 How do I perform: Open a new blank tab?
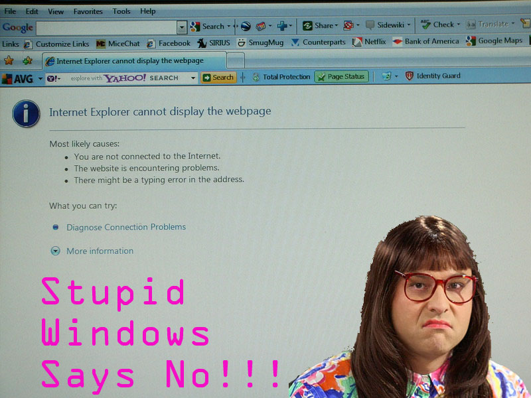tap(236, 61)
